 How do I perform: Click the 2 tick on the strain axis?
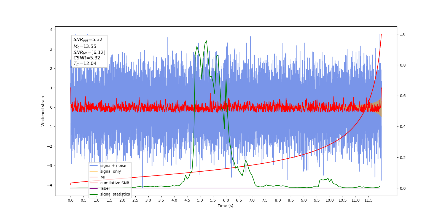pyautogui.click(x=51, y=68)
